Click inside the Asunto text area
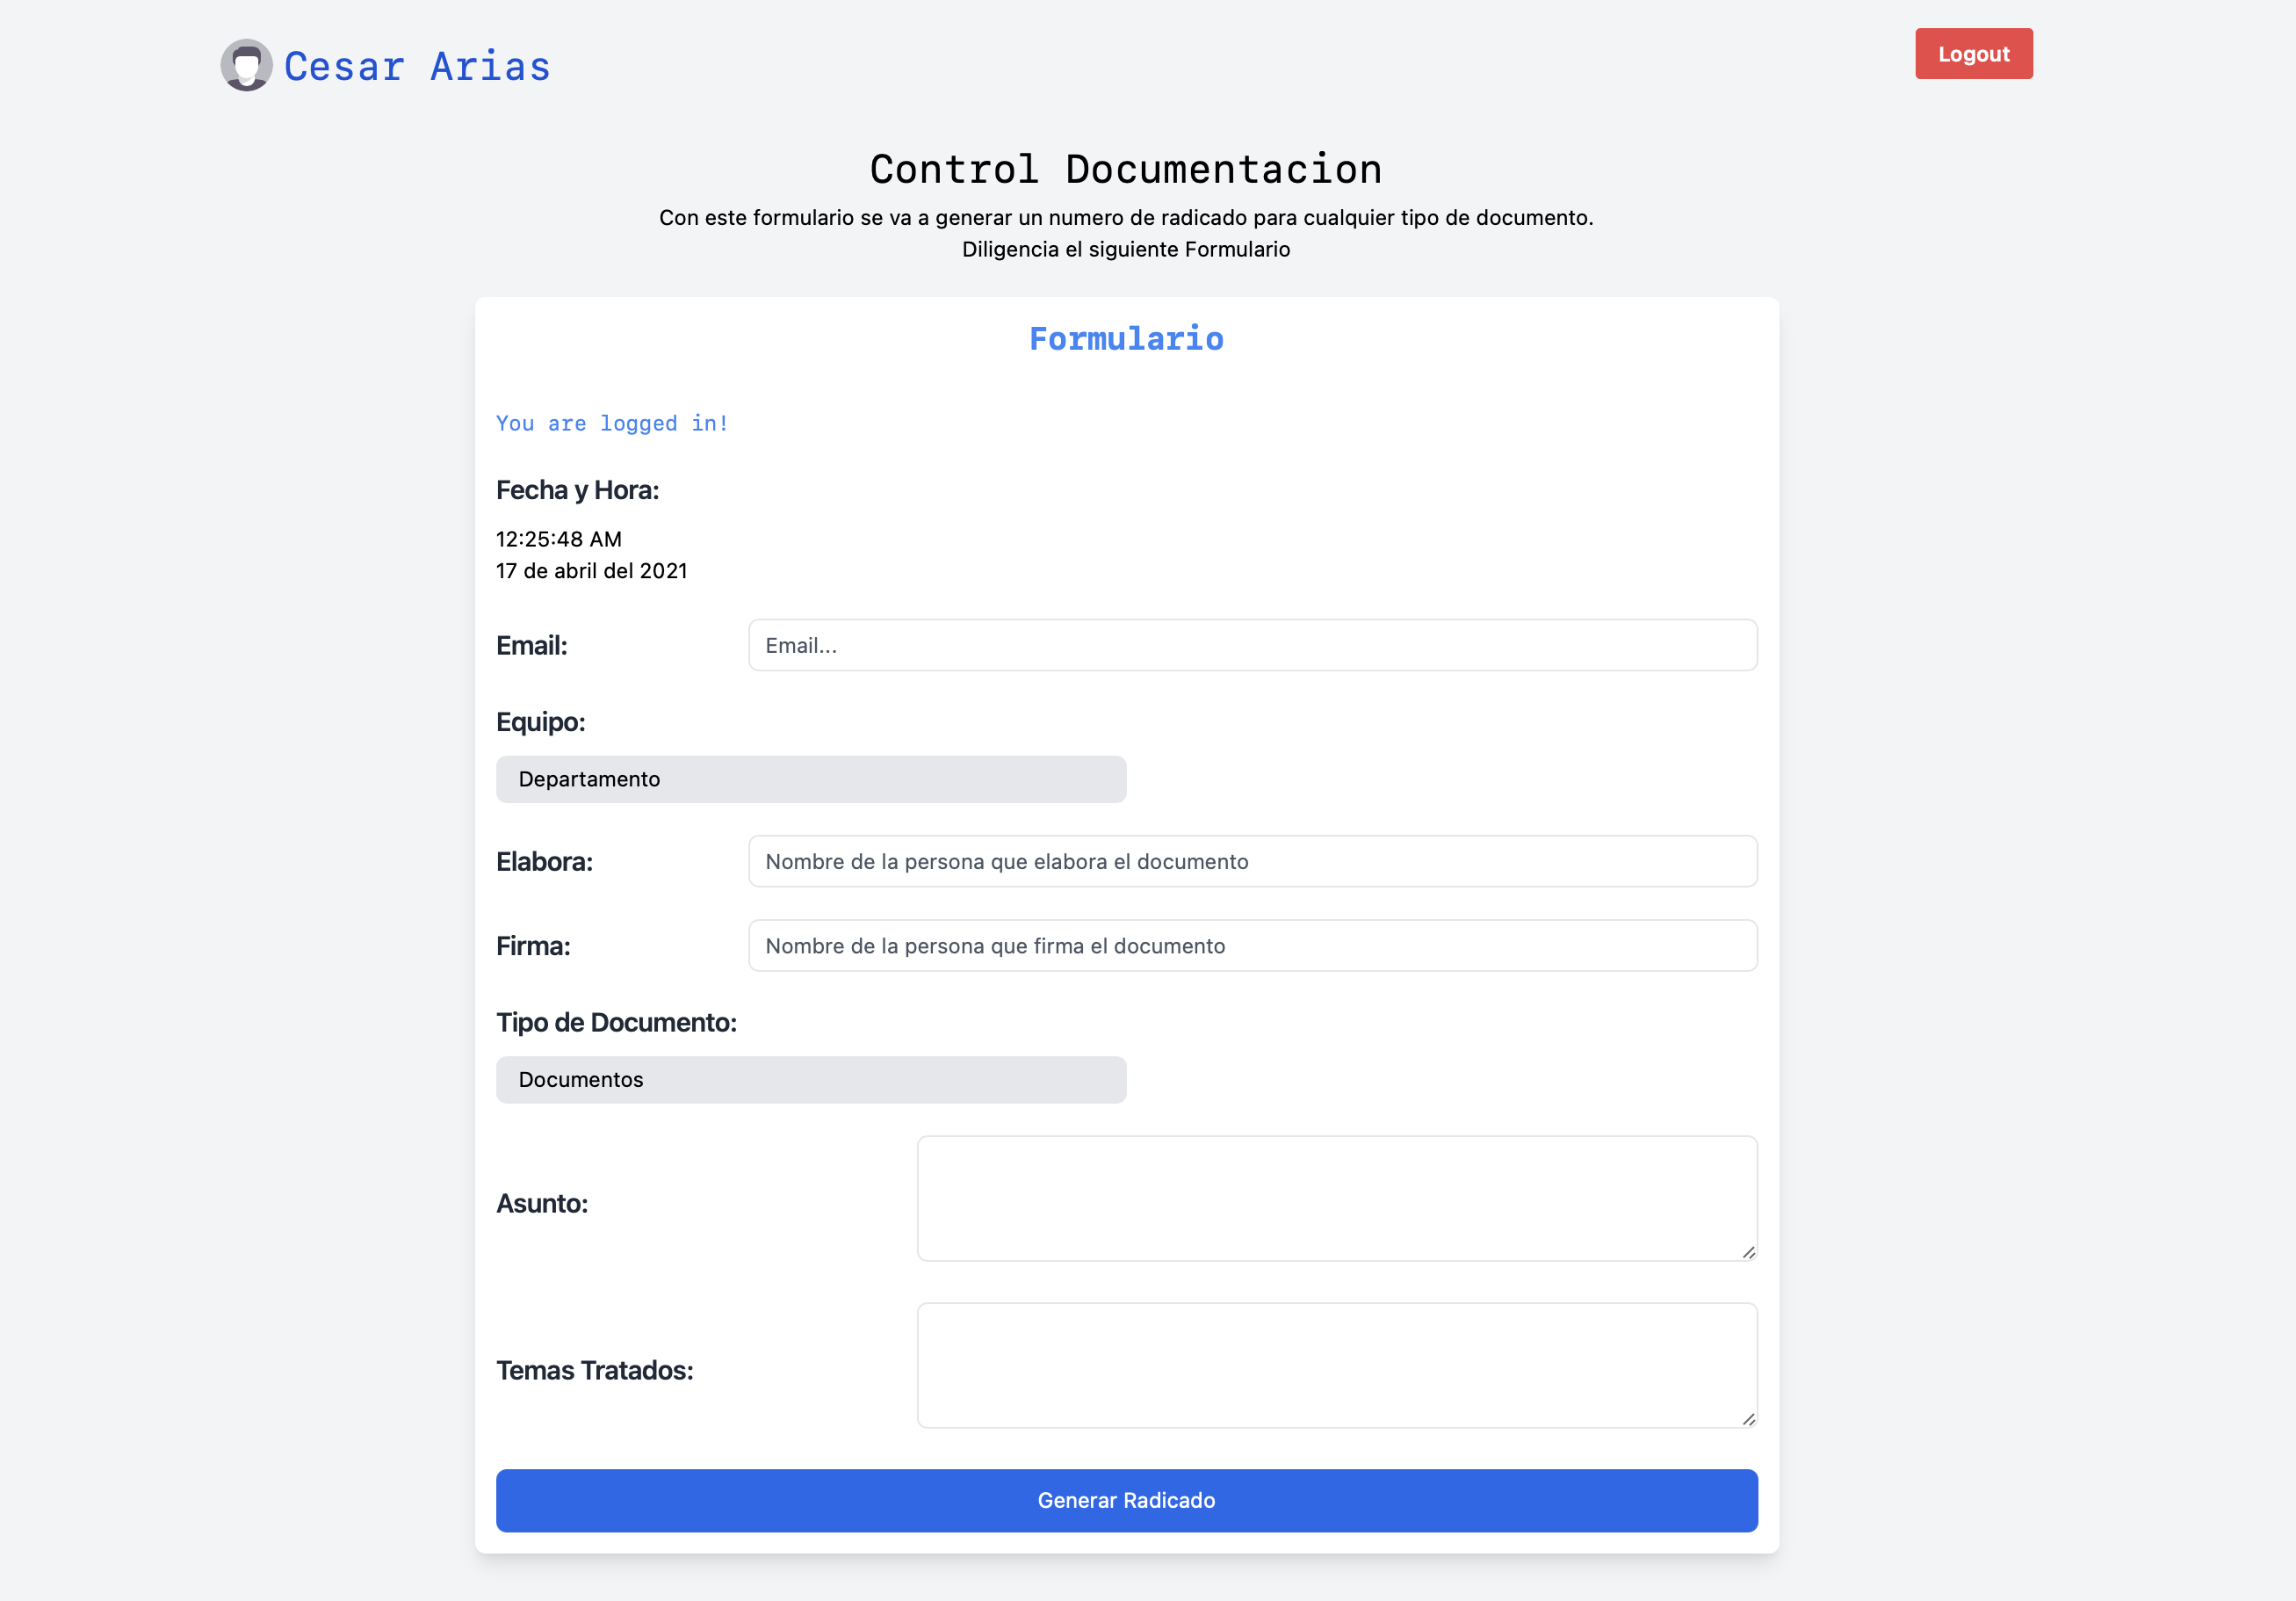 (x=1336, y=1197)
